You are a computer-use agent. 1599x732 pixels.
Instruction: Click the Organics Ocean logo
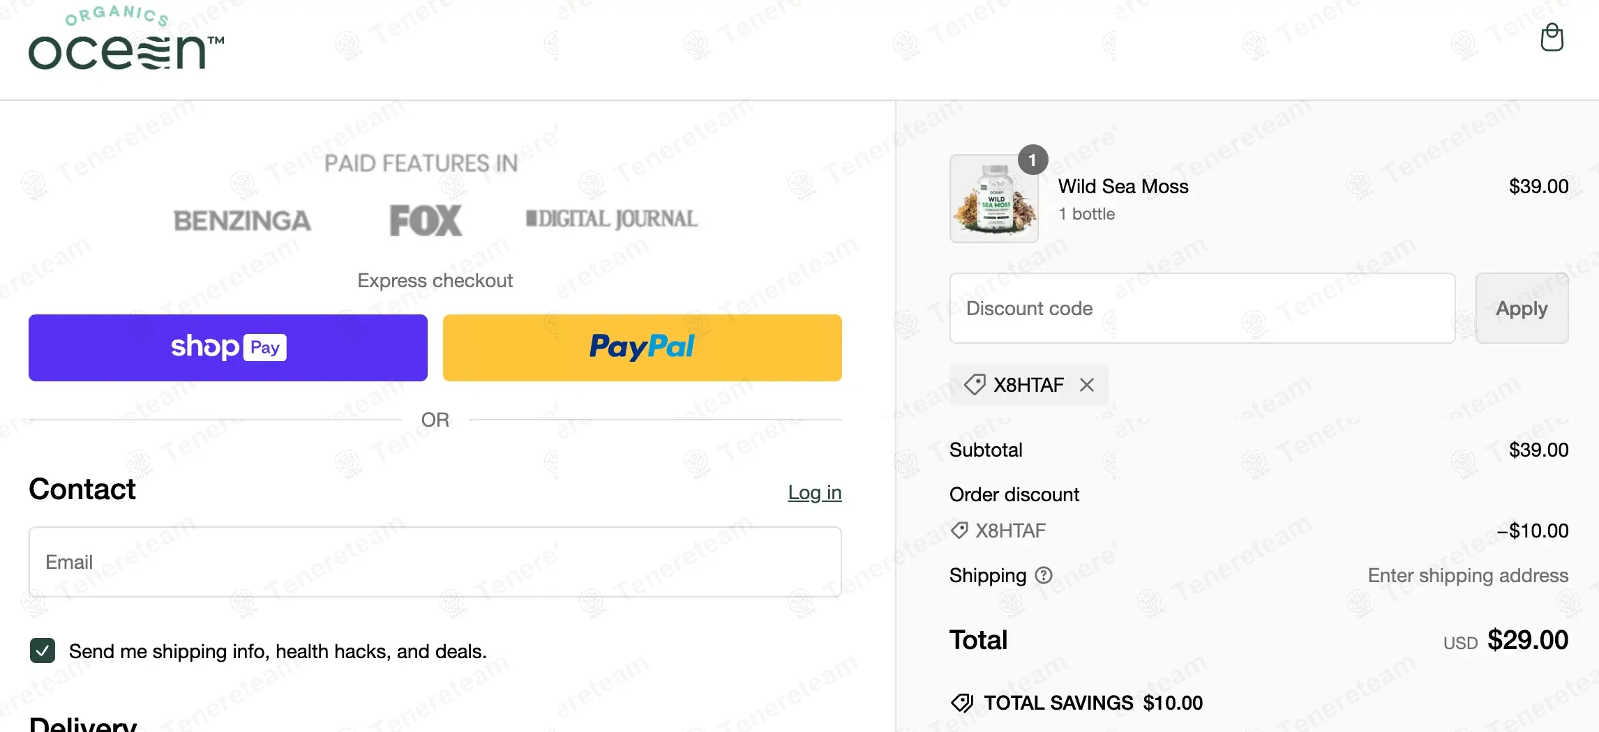pyautogui.click(x=126, y=40)
